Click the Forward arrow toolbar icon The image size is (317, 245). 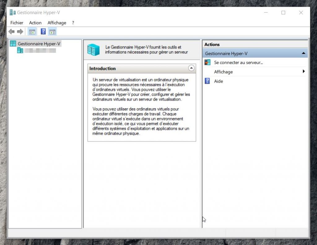coord(20,32)
